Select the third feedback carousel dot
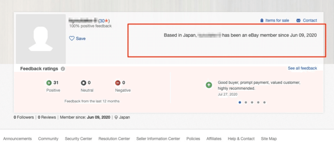The width and height of the screenshot is (334, 143). click(x=252, y=102)
